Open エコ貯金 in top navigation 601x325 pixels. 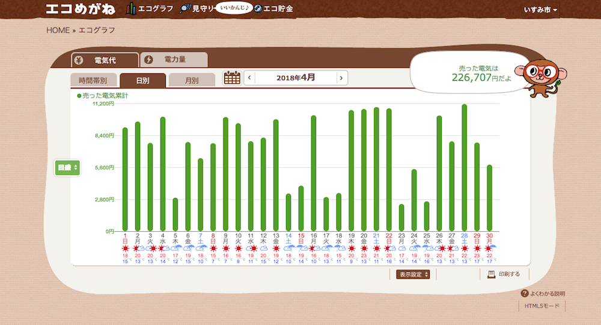(x=273, y=9)
